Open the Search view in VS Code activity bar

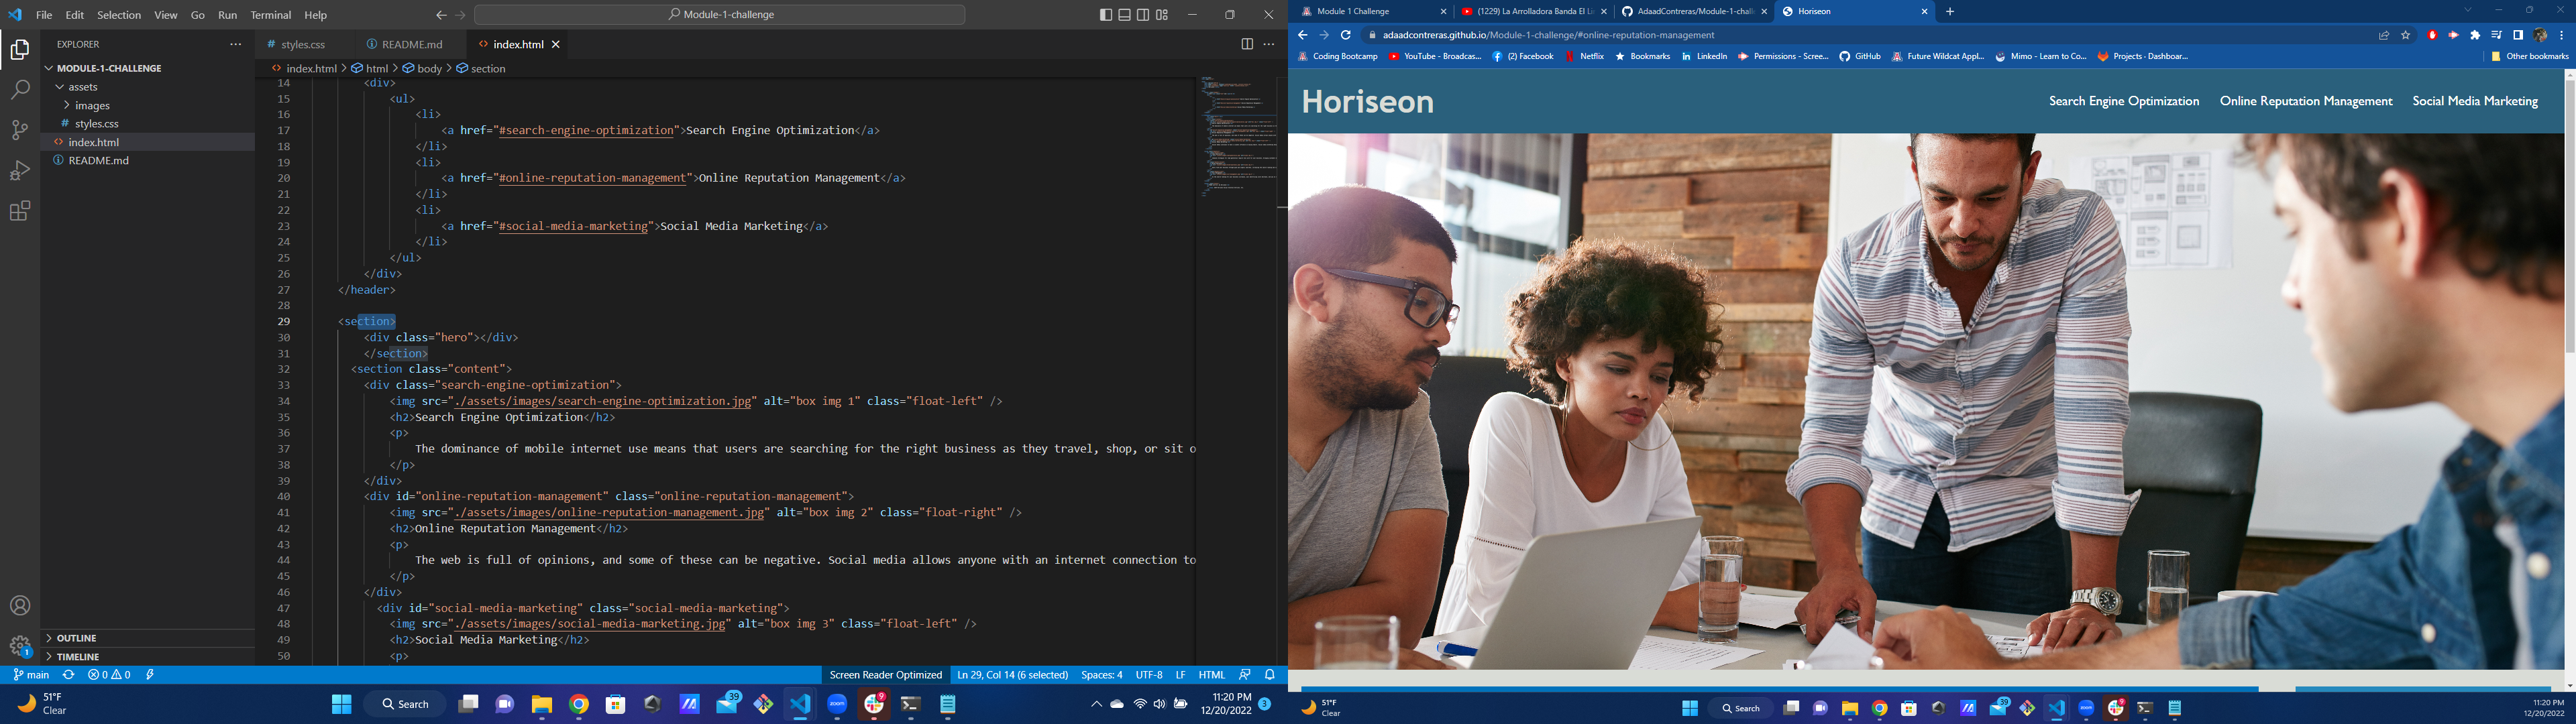[20, 90]
